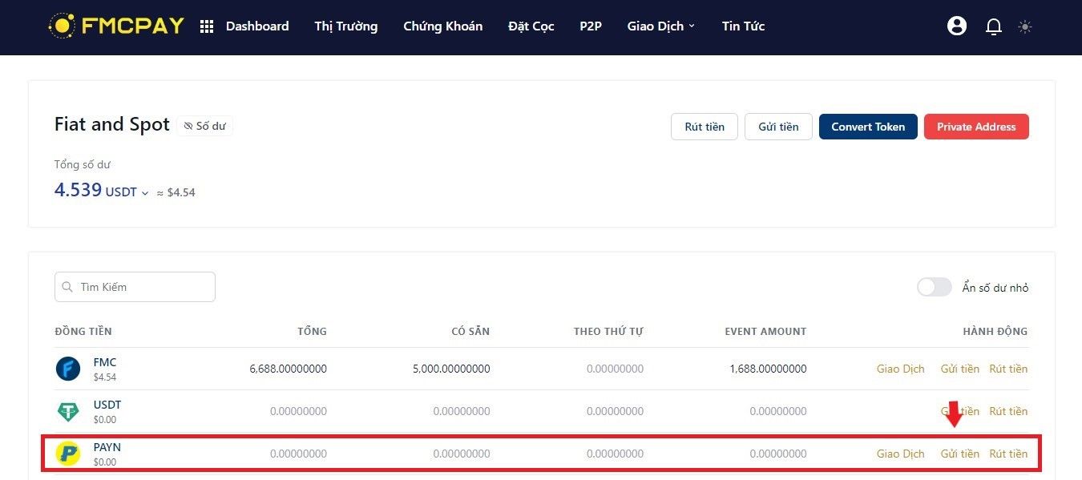Click the ĐỒNG TIỀN column header

click(x=83, y=331)
